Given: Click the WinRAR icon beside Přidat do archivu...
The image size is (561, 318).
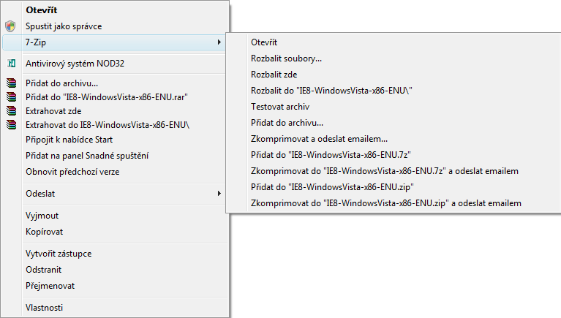Looking at the screenshot, I should coord(12,83).
